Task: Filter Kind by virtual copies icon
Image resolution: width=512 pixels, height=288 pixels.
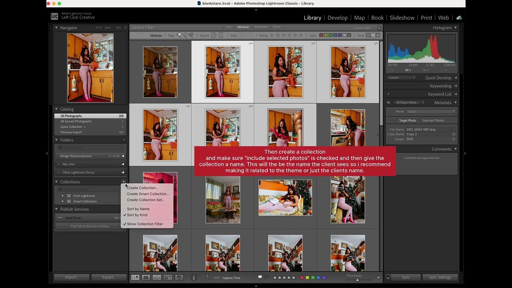Action: point(373,35)
